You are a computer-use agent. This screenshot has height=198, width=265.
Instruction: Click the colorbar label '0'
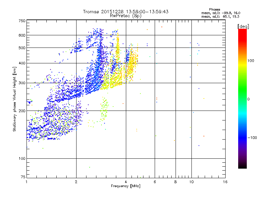(x=248, y=99)
